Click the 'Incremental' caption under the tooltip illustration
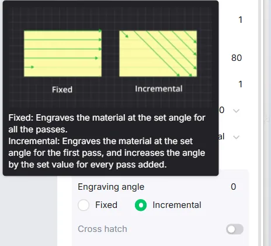 pyautogui.click(x=159, y=89)
